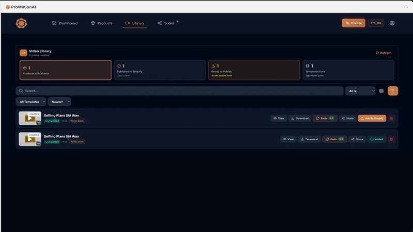Click Download on the Added video row
Screen dimensions: 413x232
coord(309,139)
